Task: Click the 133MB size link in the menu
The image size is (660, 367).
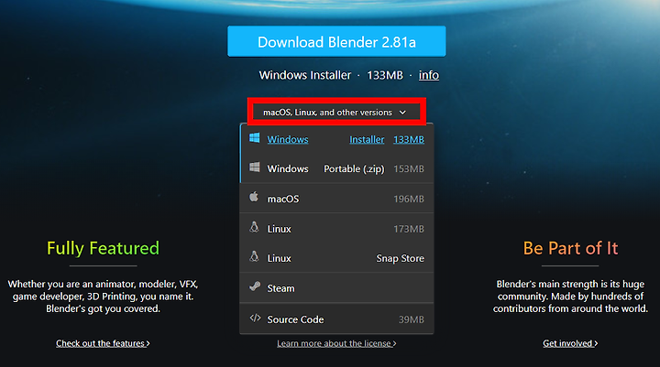Action: [x=409, y=139]
